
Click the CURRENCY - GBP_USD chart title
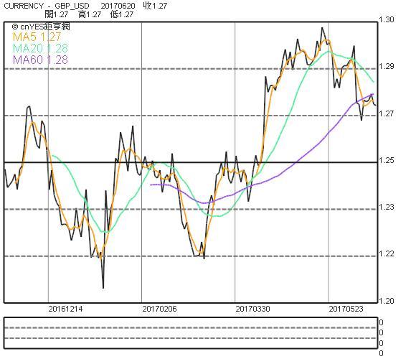(47, 6)
